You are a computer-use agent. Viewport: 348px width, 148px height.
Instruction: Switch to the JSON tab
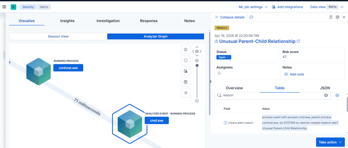pyautogui.click(x=325, y=88)
